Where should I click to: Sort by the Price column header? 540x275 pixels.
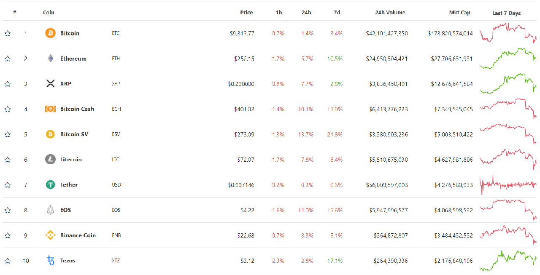pos(246,13)
